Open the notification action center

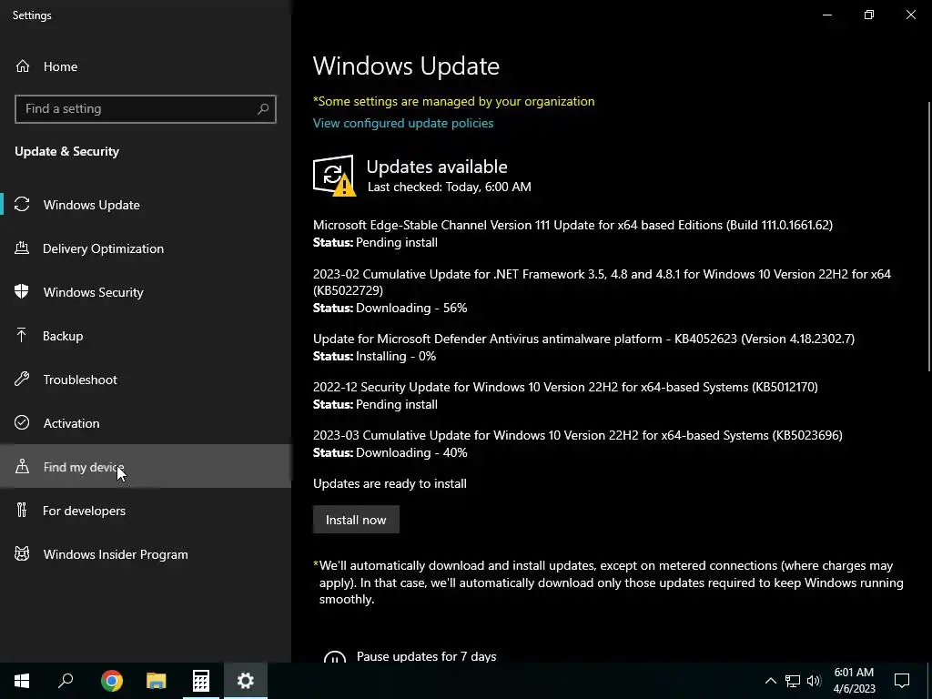pos(902,681)
